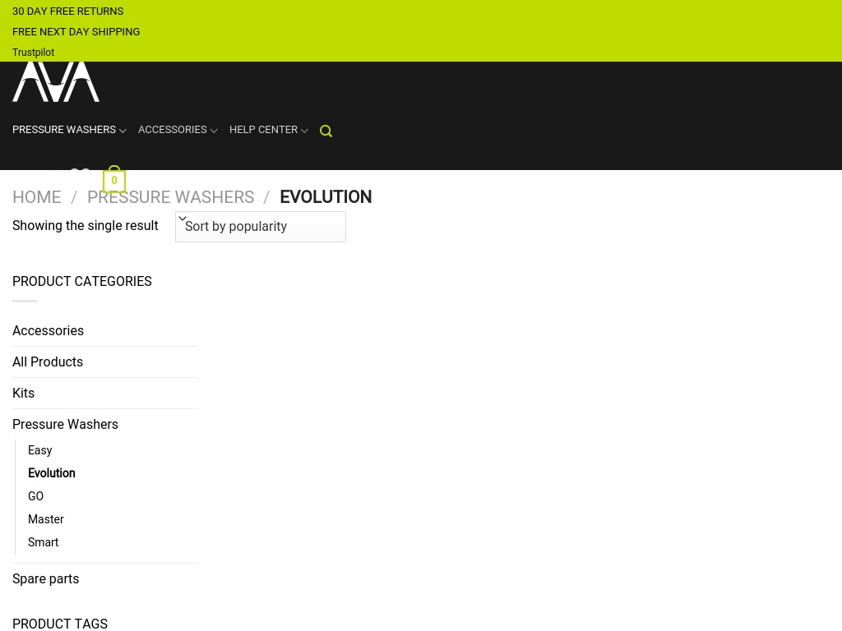Screen dimensions: 842x631
Task: Select the Accessories product category in the sidebar
Action: 48,331
